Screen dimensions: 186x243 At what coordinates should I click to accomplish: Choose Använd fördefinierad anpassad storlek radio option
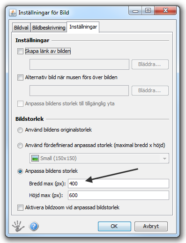tap(20, 146)
